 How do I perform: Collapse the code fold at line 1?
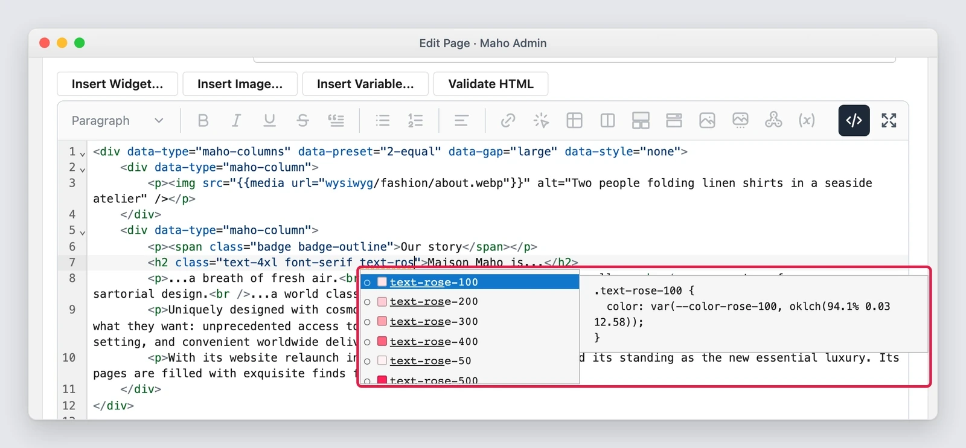coord(83,154)
